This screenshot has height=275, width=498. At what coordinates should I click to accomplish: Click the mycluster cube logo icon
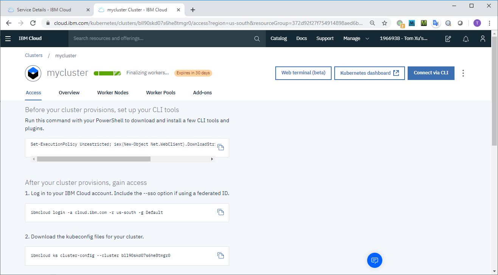click(x=33, y=73)
